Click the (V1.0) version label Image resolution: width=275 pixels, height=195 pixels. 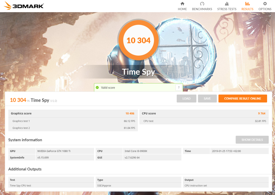54,101
